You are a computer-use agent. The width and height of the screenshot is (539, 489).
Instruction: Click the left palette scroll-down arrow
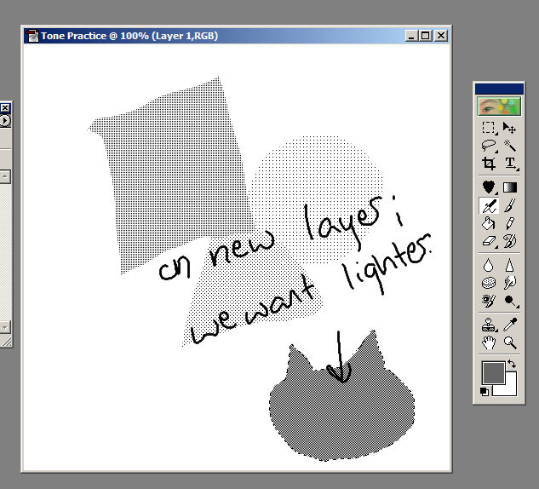pos(5,327)
